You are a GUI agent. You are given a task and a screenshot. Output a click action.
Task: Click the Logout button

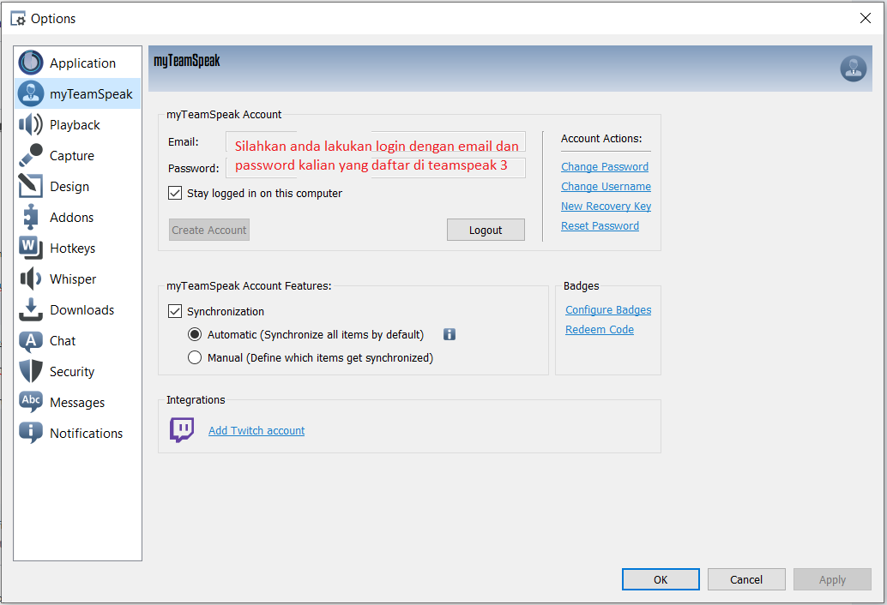[x=486, y=230]
